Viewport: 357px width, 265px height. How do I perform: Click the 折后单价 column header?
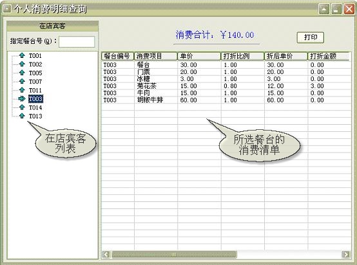coord(286,56)
